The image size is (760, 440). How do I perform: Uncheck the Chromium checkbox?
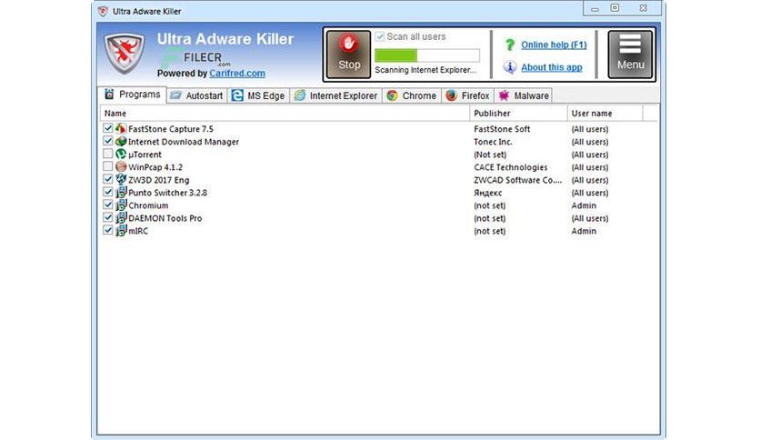[107, 205]
